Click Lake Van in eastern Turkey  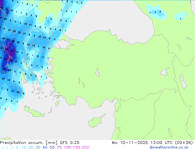pos(165,72)
